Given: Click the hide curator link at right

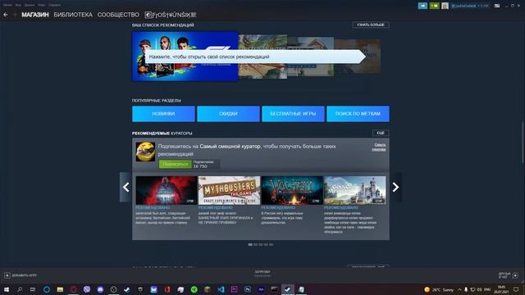Looking at the screenshot, I should pos(379,147).
